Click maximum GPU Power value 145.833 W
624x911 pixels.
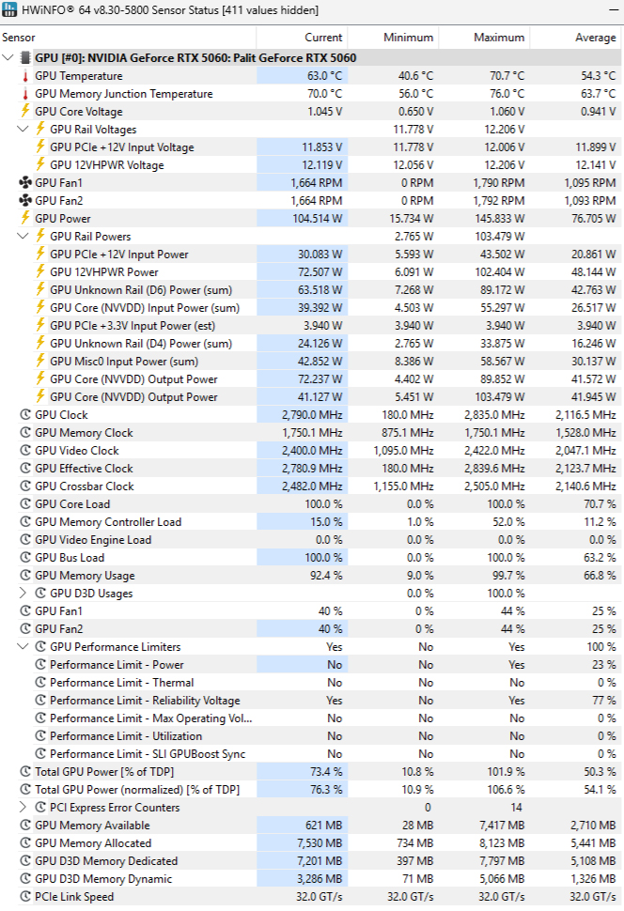click(498, 219)
